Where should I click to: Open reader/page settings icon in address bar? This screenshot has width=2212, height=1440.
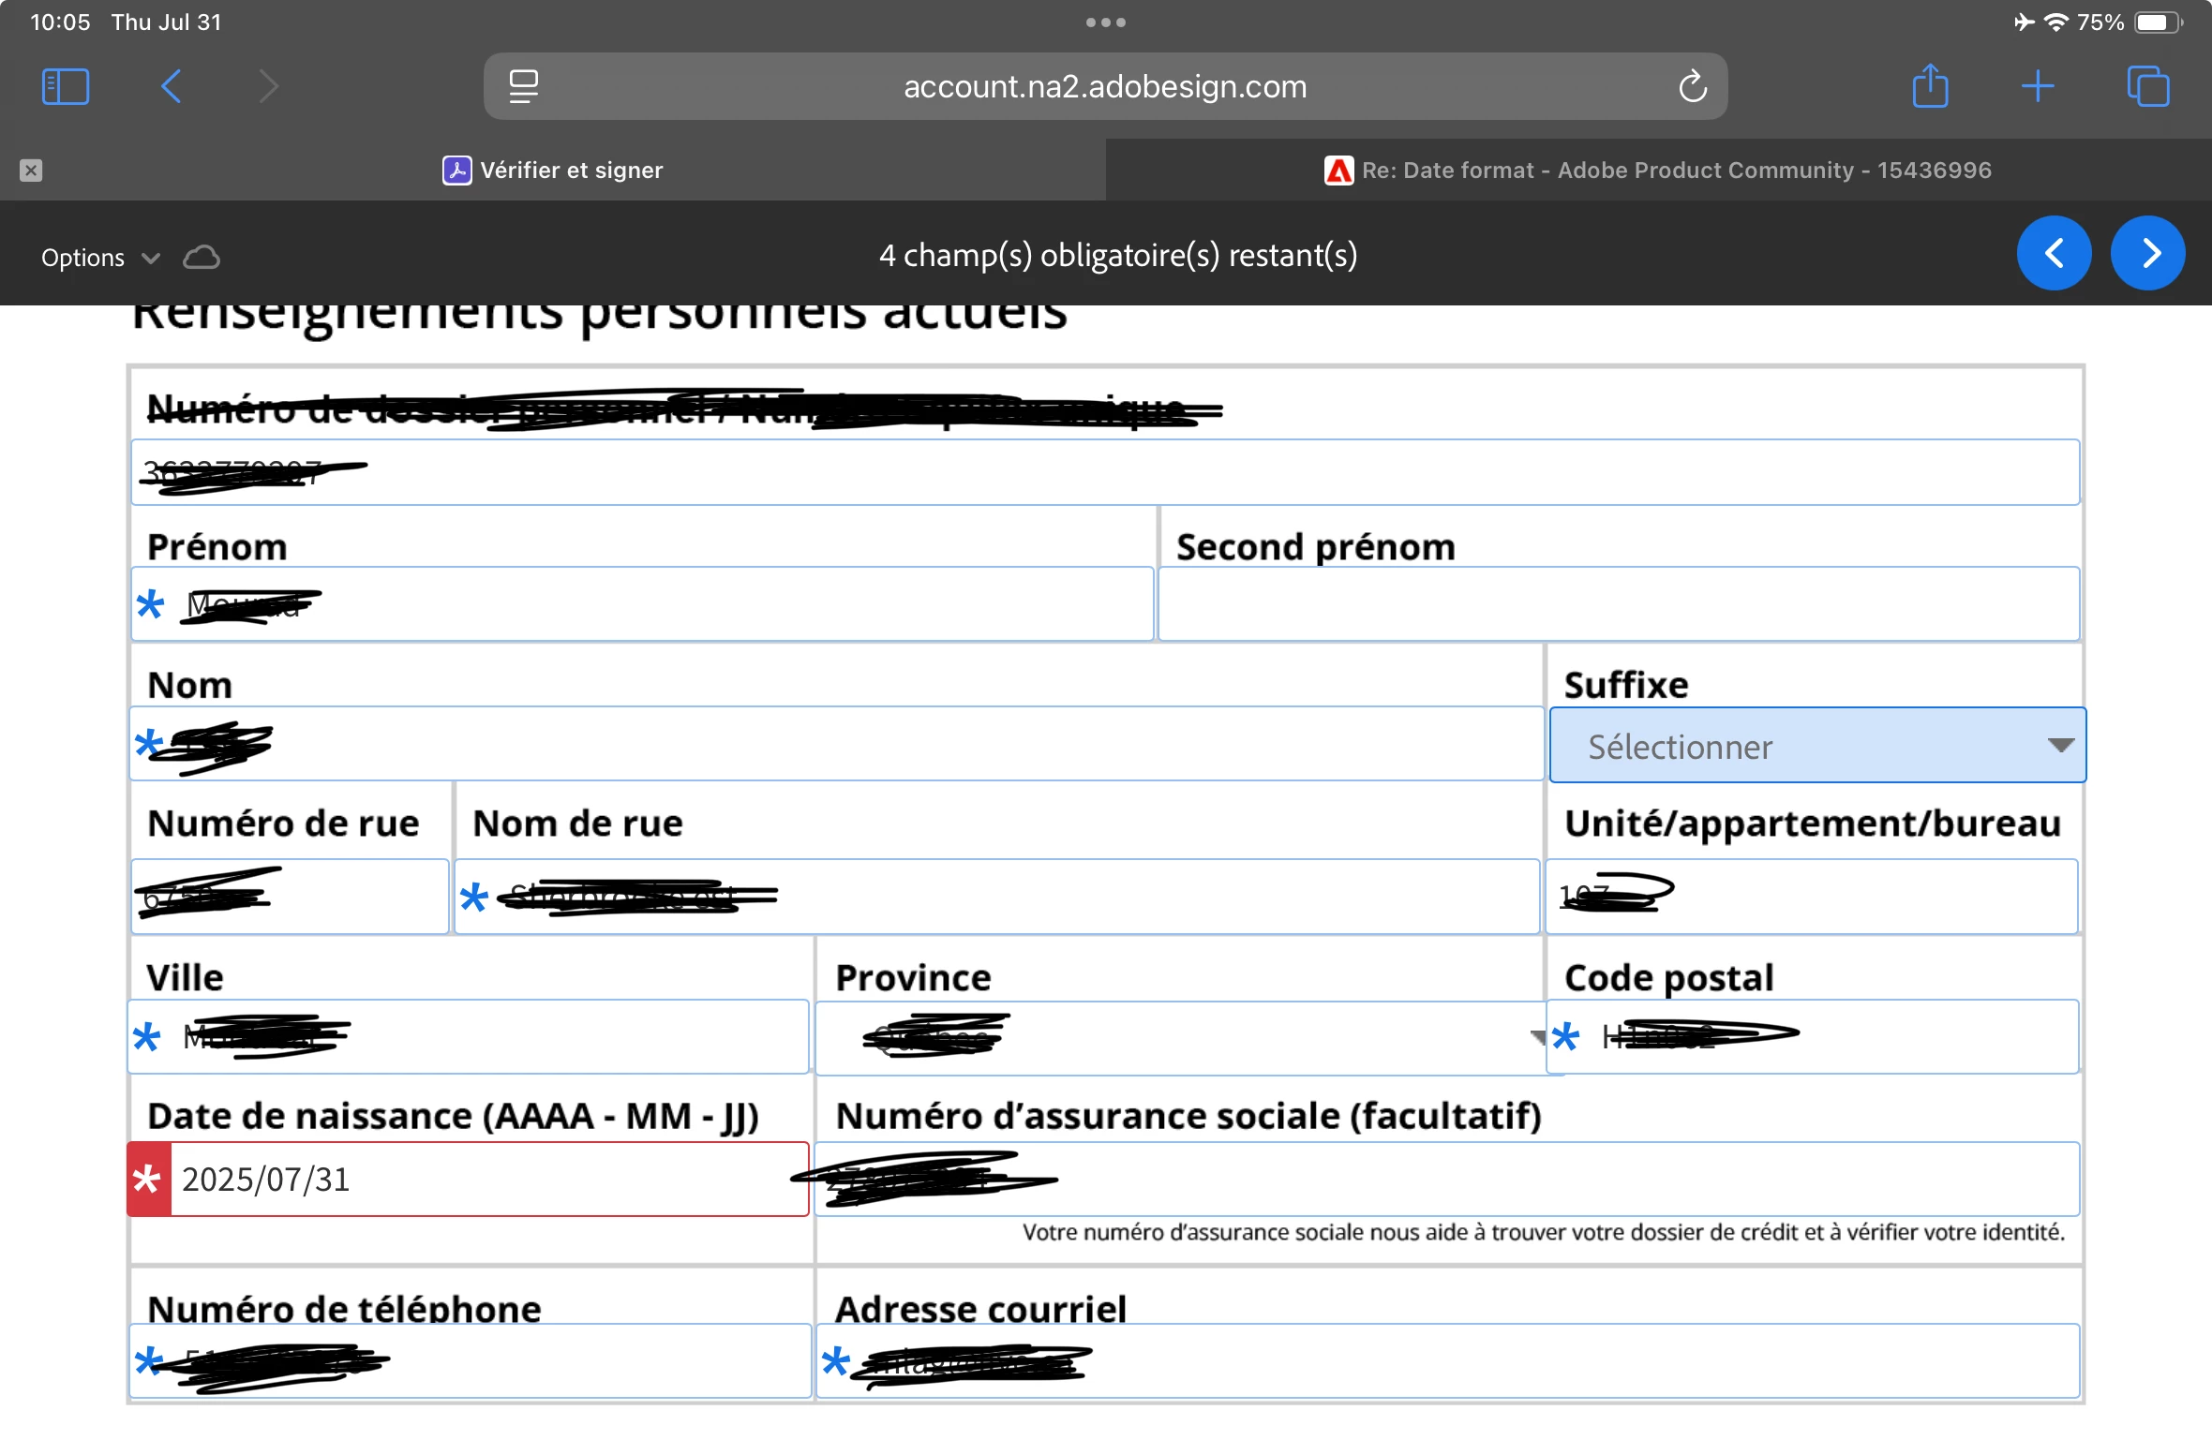pyautogui.click(x=523, y=87)
